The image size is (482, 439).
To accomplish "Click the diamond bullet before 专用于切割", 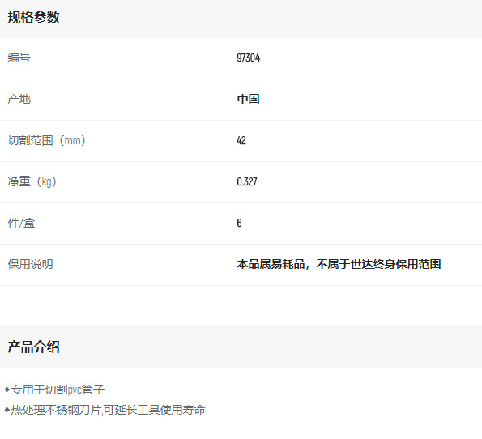I will coord(7,390).
